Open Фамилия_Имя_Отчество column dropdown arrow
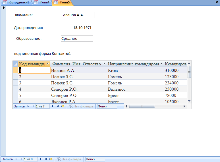220x162 pixels. tap(104, 64)
